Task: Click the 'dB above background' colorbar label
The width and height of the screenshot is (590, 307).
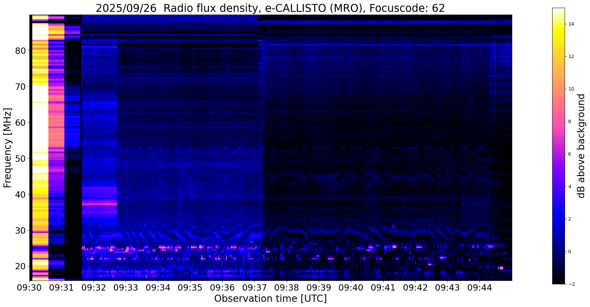Action: point(581,146)
